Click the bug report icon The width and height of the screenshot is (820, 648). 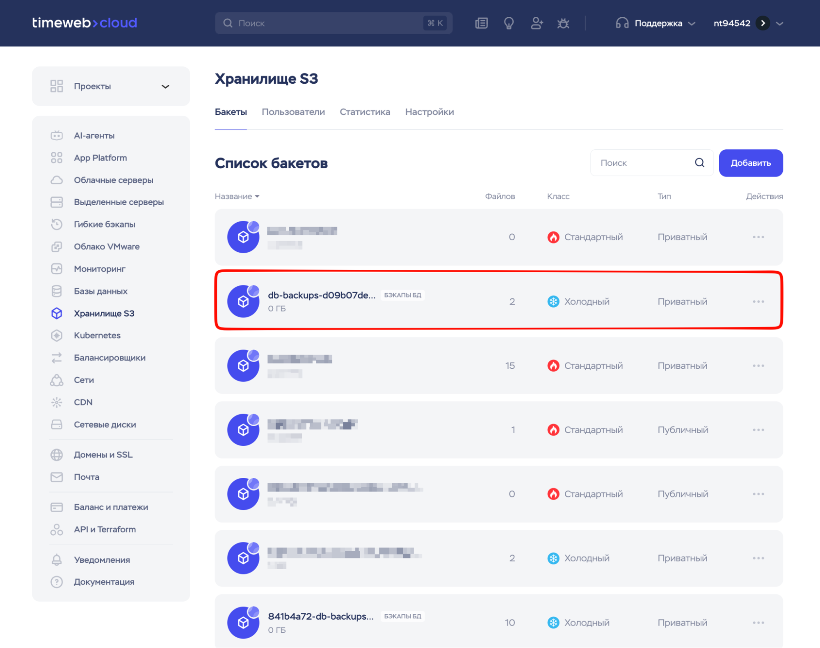(x=563, y=23)
